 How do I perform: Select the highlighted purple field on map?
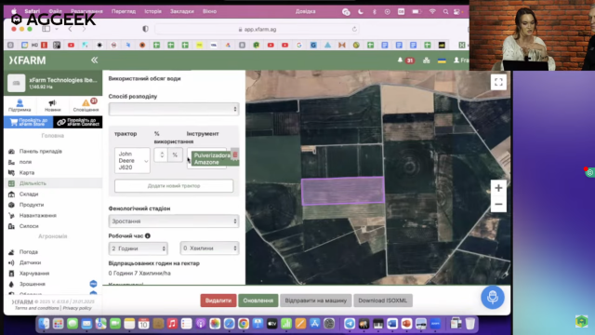pos(343,191)
